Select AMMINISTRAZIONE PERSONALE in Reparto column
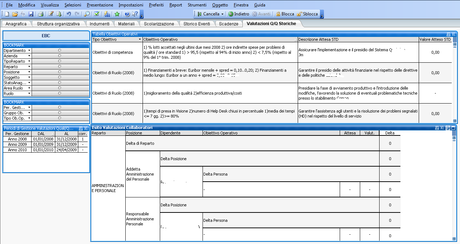The width and height of the screenshot is (460, 244). pyautogui.click(x=108, y=188)
